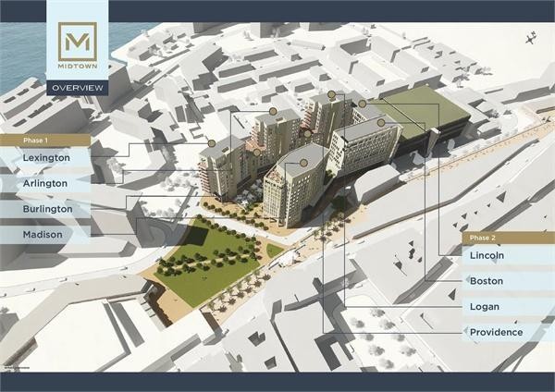
Task: Click the Logan marker on tallest tower
Action: click(332, 94)
